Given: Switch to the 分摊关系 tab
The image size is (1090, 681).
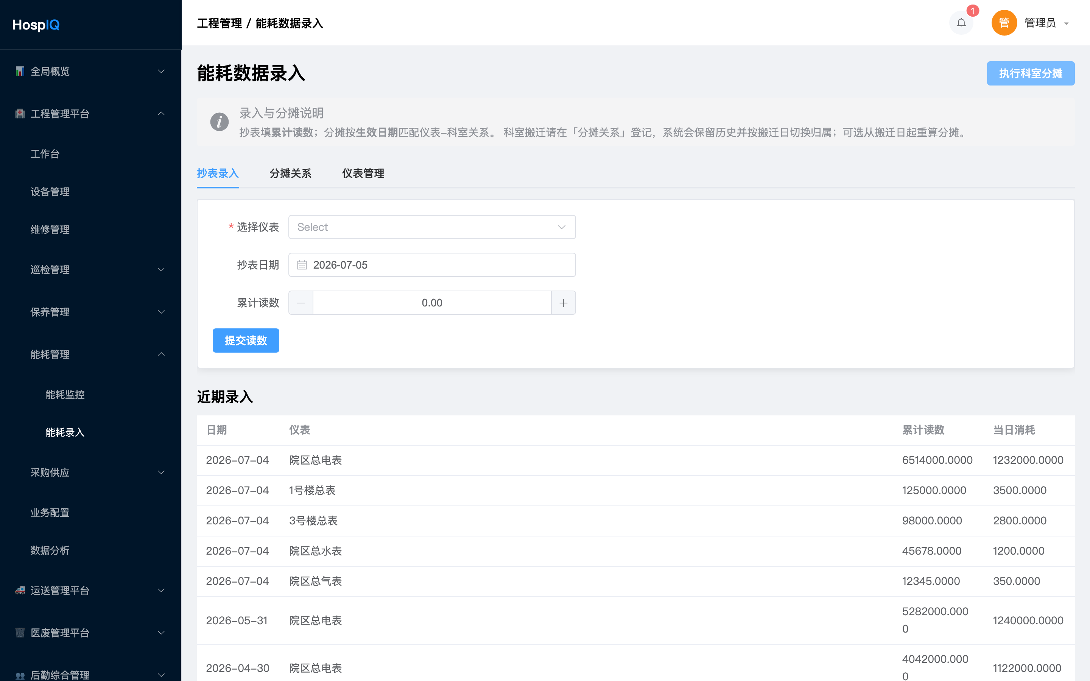Looking at the screenshot, I should [291, 173].
